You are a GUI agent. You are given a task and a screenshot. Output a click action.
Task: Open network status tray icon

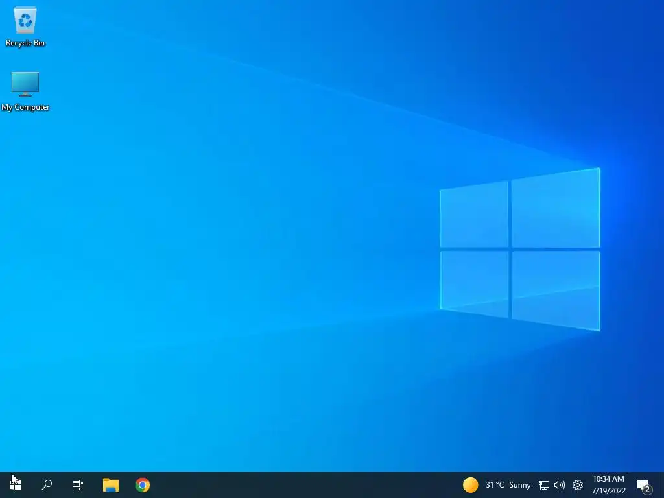pyautogui.click(x=544, y=485)
